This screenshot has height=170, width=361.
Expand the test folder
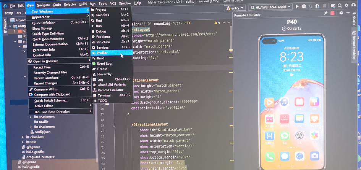click(22, 142)
